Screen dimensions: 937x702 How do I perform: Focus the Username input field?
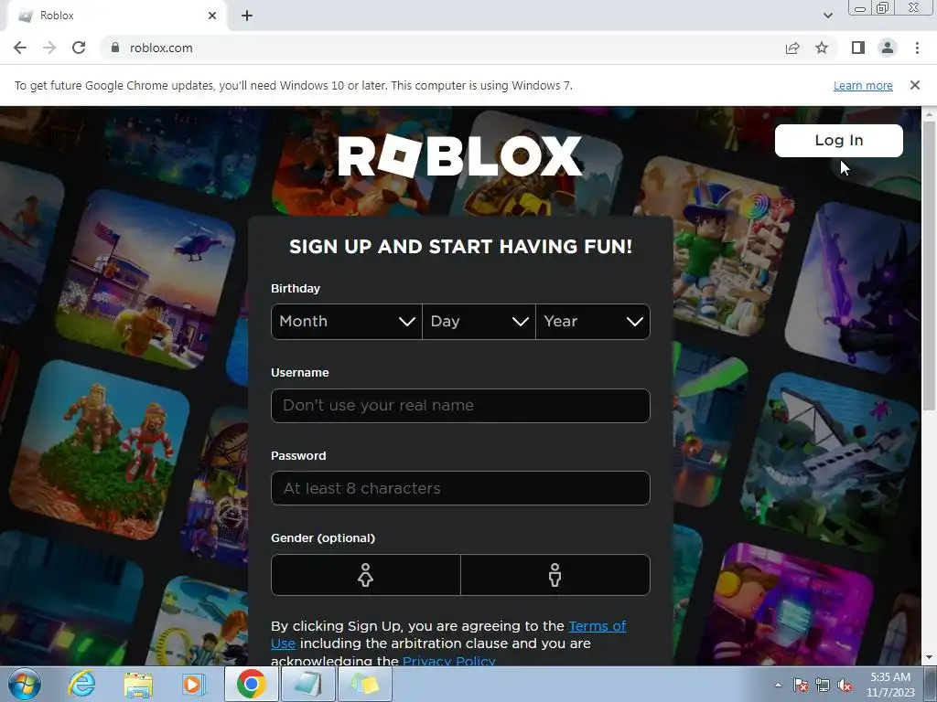(x=460, y=406)
